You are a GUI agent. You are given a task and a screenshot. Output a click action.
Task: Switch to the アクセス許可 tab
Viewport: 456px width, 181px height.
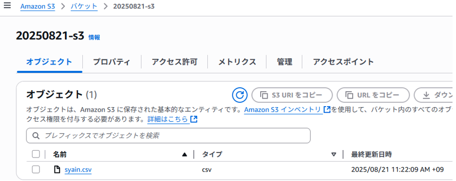tap(174, 62)
